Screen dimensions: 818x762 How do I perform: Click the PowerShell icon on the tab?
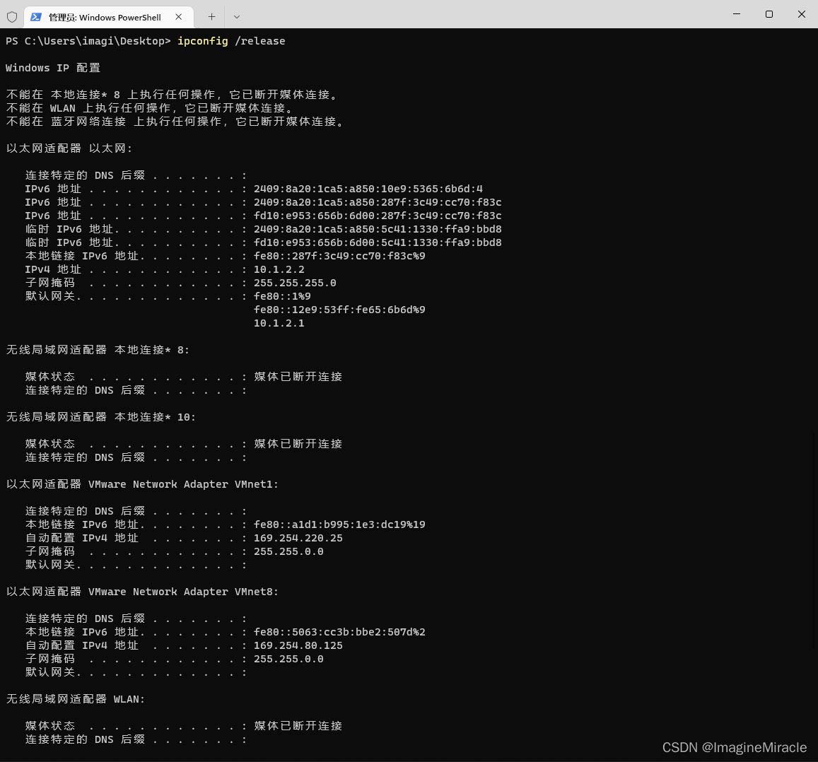(x=36, y=17)
